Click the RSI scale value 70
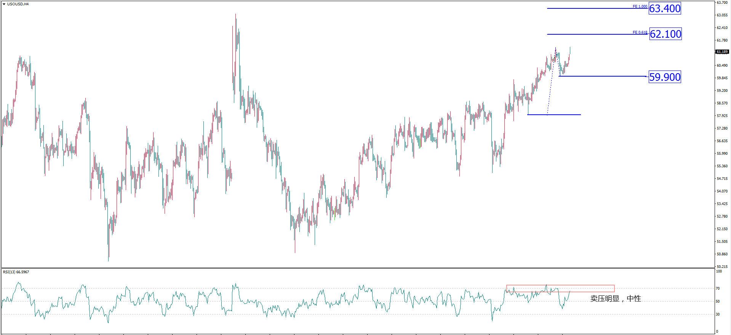Screen dimensions: 731x335 click(x=718, y=289)
